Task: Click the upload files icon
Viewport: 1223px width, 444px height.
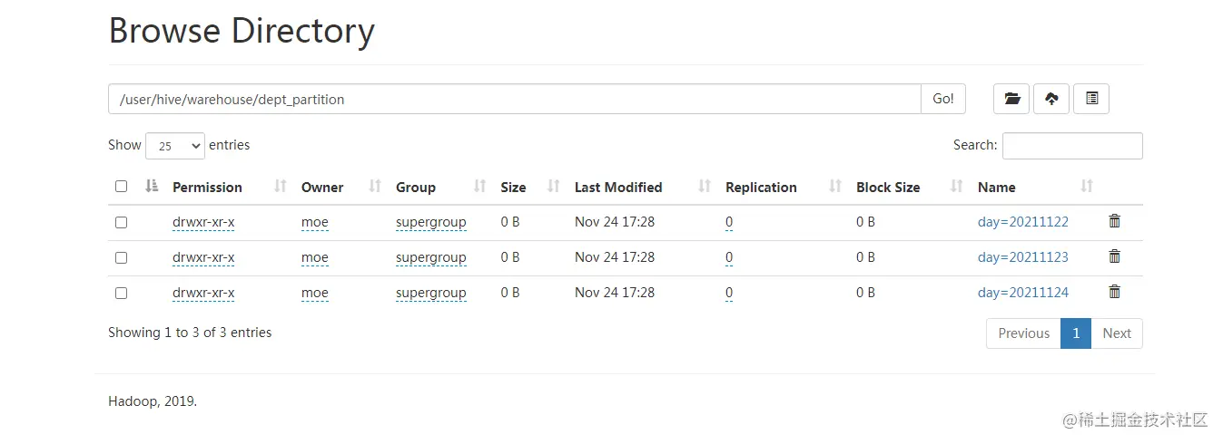Action: click(x=1051, y=99)
